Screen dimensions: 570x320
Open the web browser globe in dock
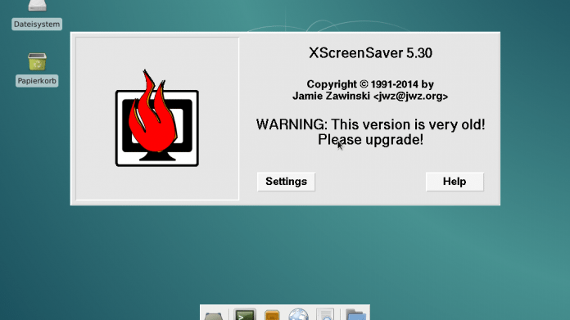pos(298,314)
